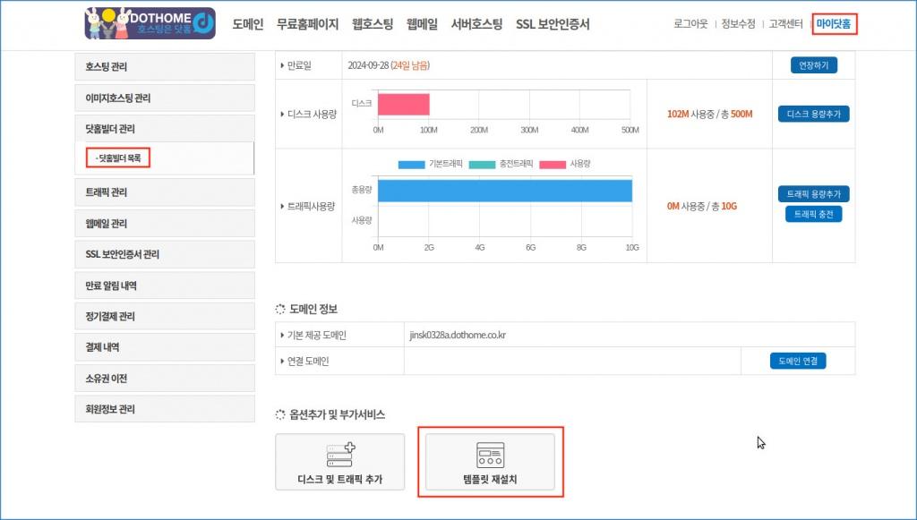Expand 닷홈빌더 관리 sidebar section

click(x=165, y=129)
